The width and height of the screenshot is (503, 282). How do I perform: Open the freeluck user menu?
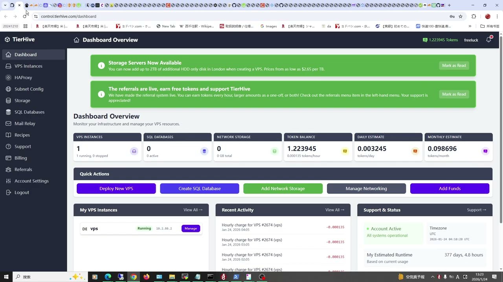pos(471,40)
